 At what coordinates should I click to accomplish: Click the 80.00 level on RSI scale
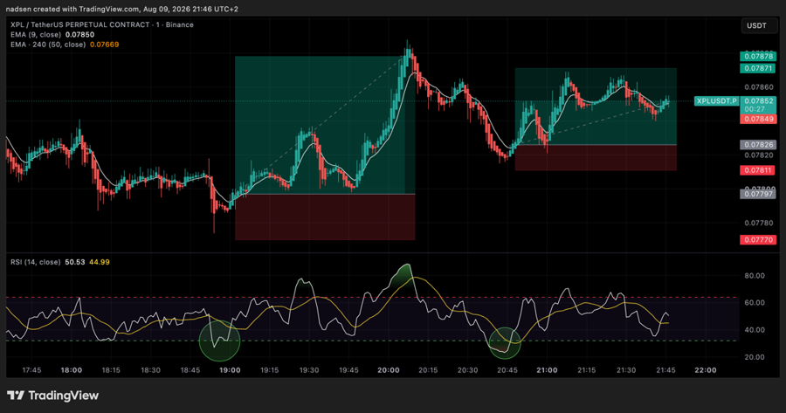click(x=755, y=276)
